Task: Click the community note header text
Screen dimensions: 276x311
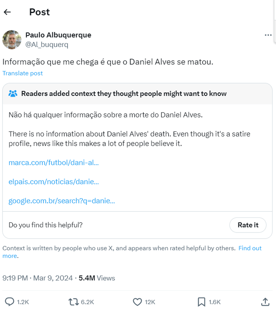Action: tap(124, 94)
